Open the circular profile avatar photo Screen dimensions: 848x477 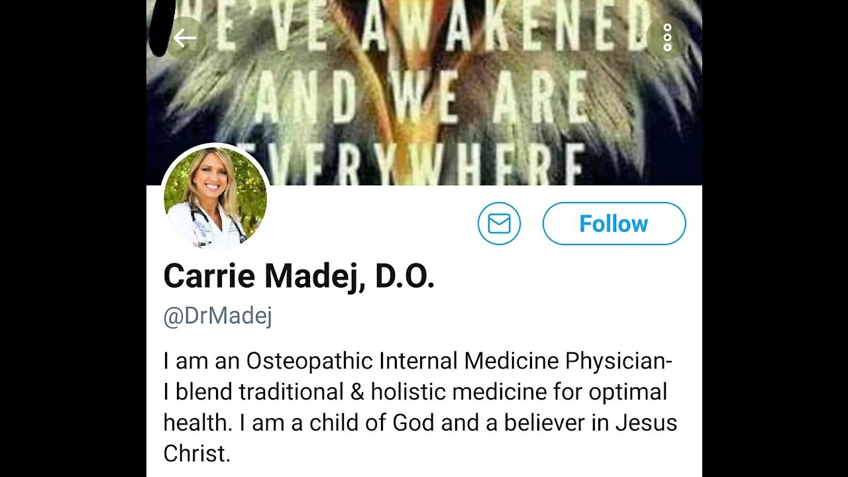[215, 197]
